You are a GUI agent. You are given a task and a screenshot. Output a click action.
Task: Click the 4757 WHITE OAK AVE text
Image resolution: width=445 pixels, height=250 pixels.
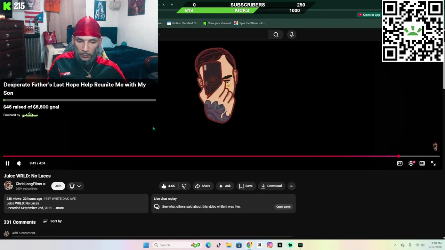(59, 199)
